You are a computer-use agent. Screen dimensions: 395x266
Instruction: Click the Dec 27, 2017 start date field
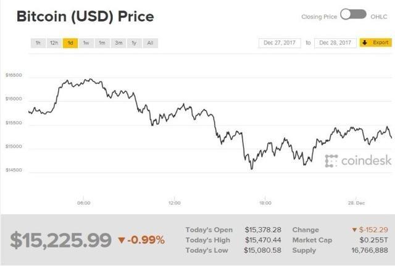coord(281,43)
